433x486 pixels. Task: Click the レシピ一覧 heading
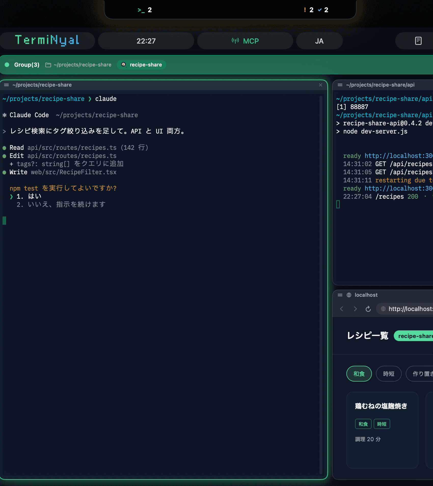coord(368,336)
